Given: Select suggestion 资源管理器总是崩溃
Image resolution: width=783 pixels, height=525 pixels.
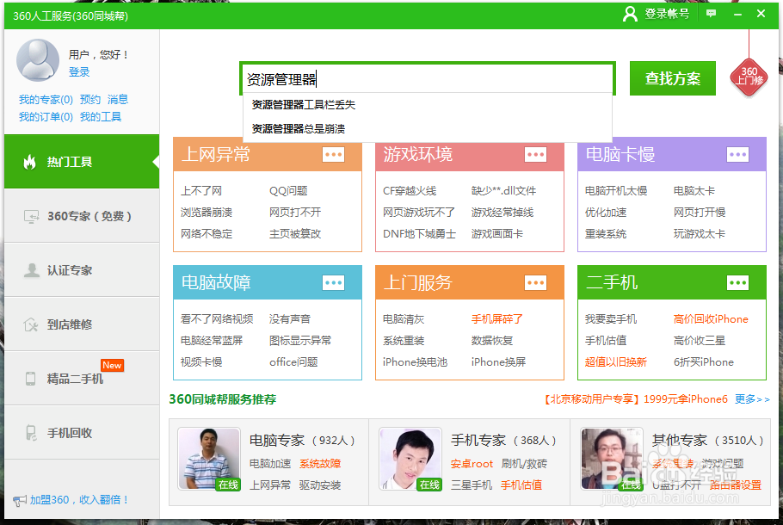Looking at the screenshot, I should point(428,129).
